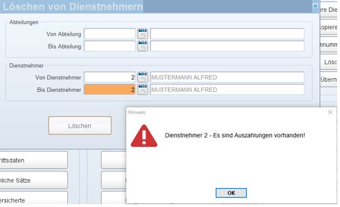
Task: Focus the Von Dienstnehmer number field
Action: [110, 77]
